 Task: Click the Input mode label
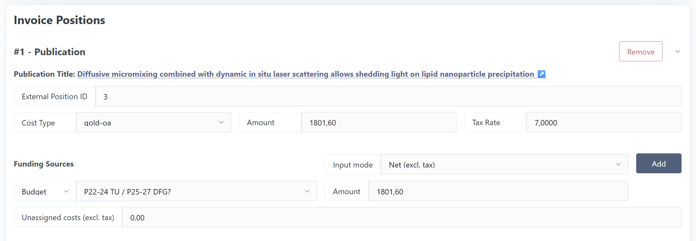(353, 165)
